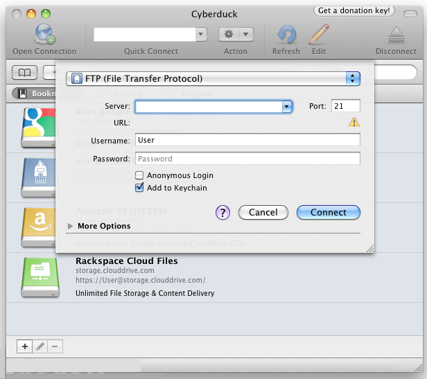Click the Action dropdown arrow
Image resolution: width=427 pixels, height=379 pixels.
coord(246,35)
